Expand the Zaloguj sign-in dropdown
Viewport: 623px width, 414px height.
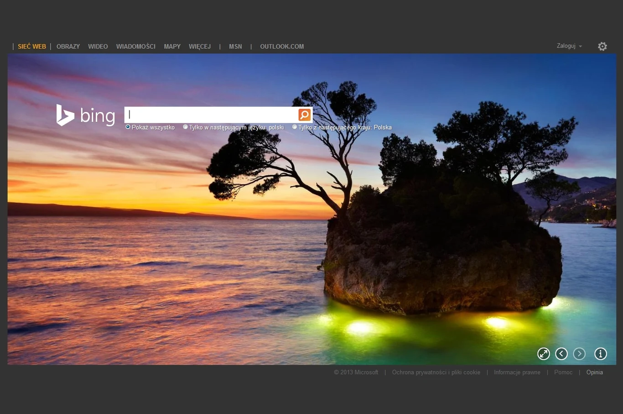569,46
